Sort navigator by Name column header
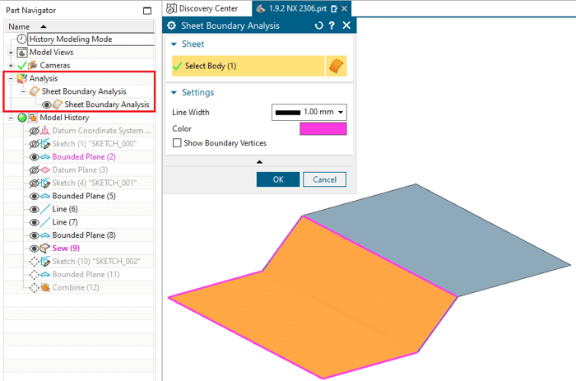The image size is (576, 381). coord(79,27)
